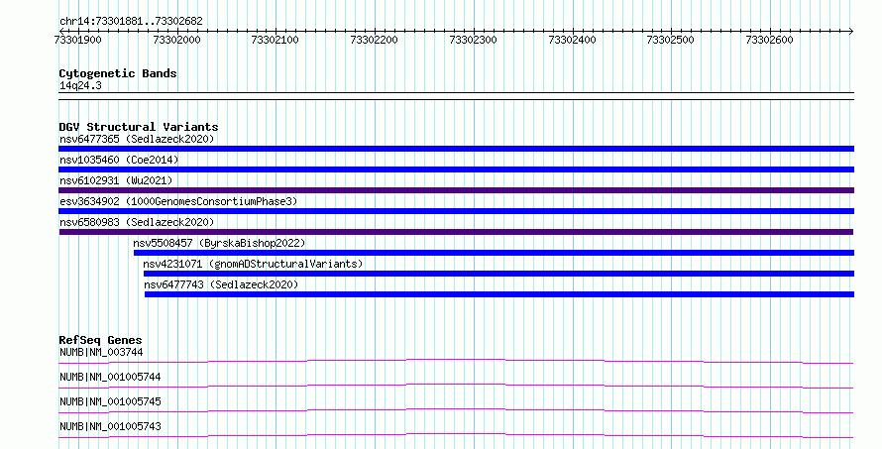Open transcript NUMB|NM_001005744
The width and height of the screenshot is (882, 449).
point(110,378)
